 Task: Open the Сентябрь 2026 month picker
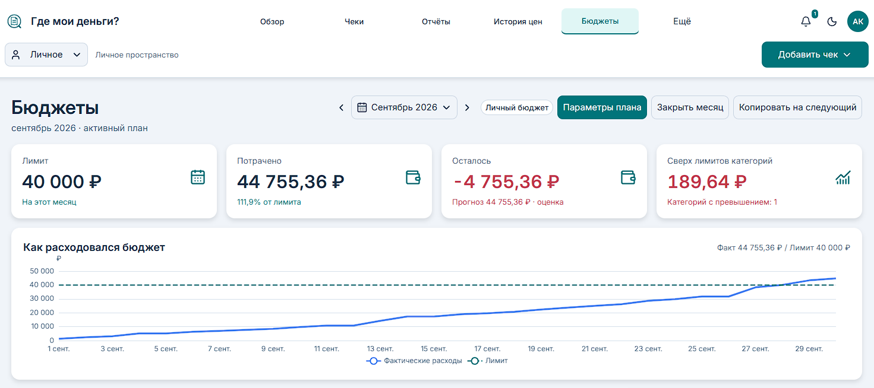404,107
